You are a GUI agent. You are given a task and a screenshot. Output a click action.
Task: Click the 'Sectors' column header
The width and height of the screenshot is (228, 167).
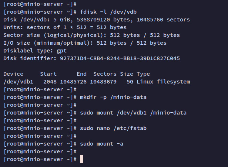tap(105, 74)
